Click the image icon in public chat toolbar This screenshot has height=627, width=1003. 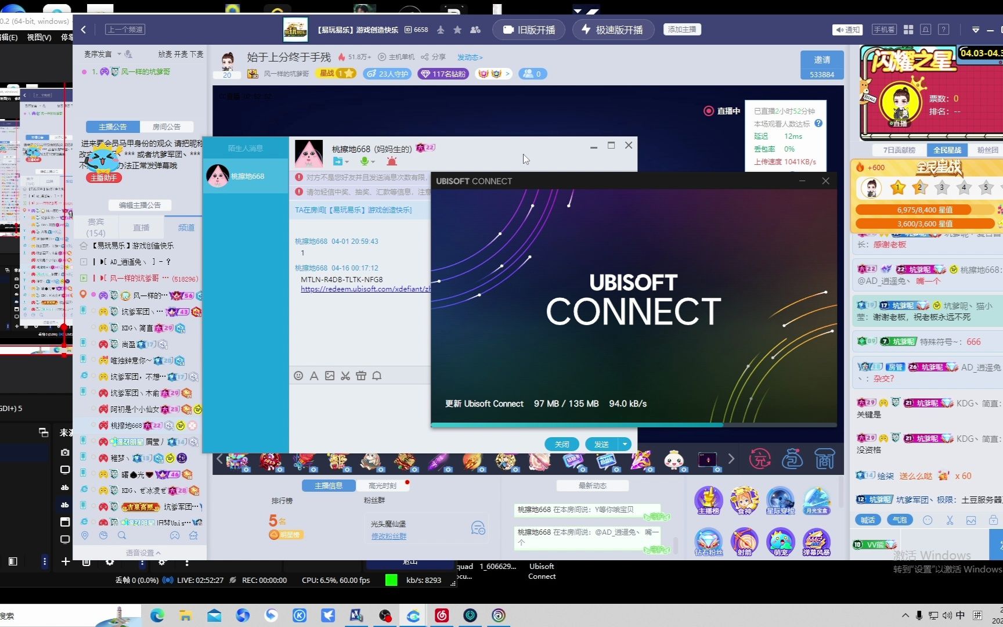(971, 520)
